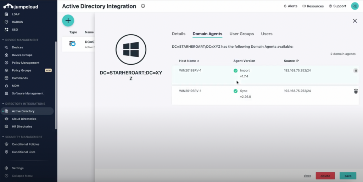Open Cloud Directories in sidebar
Image resolution: width=363 pixels, height=182 pixels.
24,119
